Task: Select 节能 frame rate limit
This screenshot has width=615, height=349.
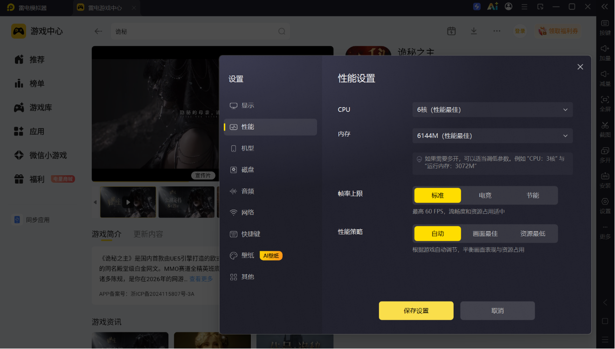Action: click(x=532, y=196)
